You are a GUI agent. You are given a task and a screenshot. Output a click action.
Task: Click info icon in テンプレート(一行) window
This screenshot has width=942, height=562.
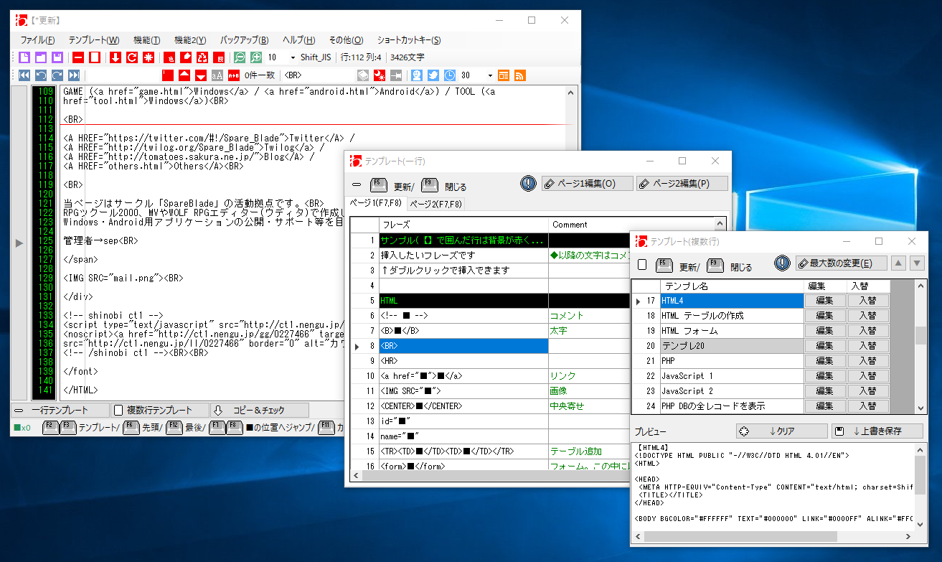click(x=528, y=184)
